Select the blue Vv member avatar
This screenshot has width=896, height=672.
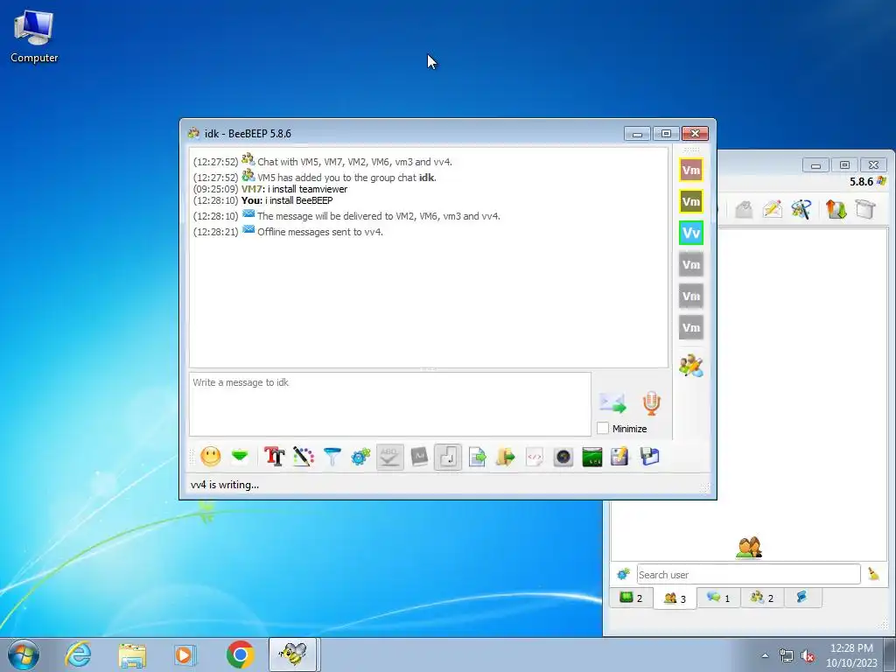pyautogui.click(x=691, y=233)
